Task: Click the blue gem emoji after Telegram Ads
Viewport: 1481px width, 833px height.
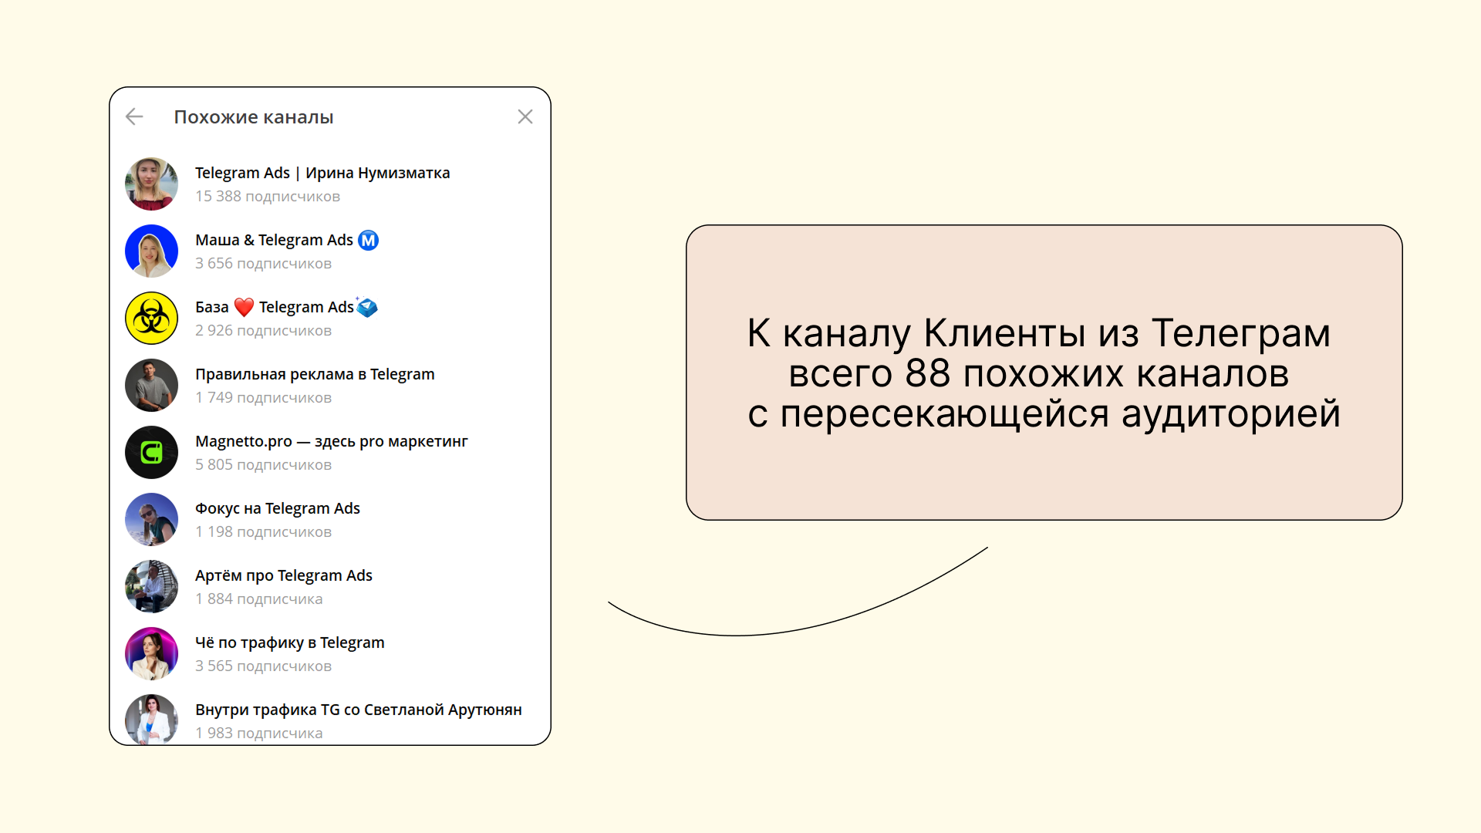Action: [367, 307]
